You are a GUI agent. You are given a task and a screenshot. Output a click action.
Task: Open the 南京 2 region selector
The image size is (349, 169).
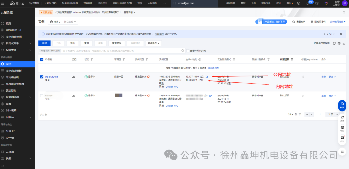click(63, 22)
